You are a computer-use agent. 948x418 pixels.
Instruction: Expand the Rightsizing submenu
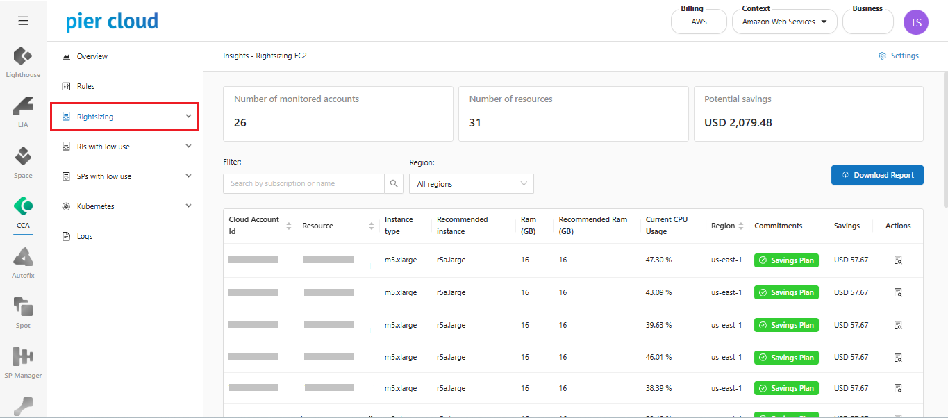coord(188,117)
